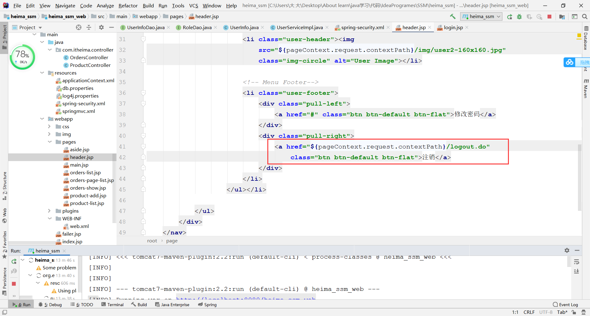Screen dimensions: 590x316
Task: Open the Database tool window
Action: coord(586,38)
